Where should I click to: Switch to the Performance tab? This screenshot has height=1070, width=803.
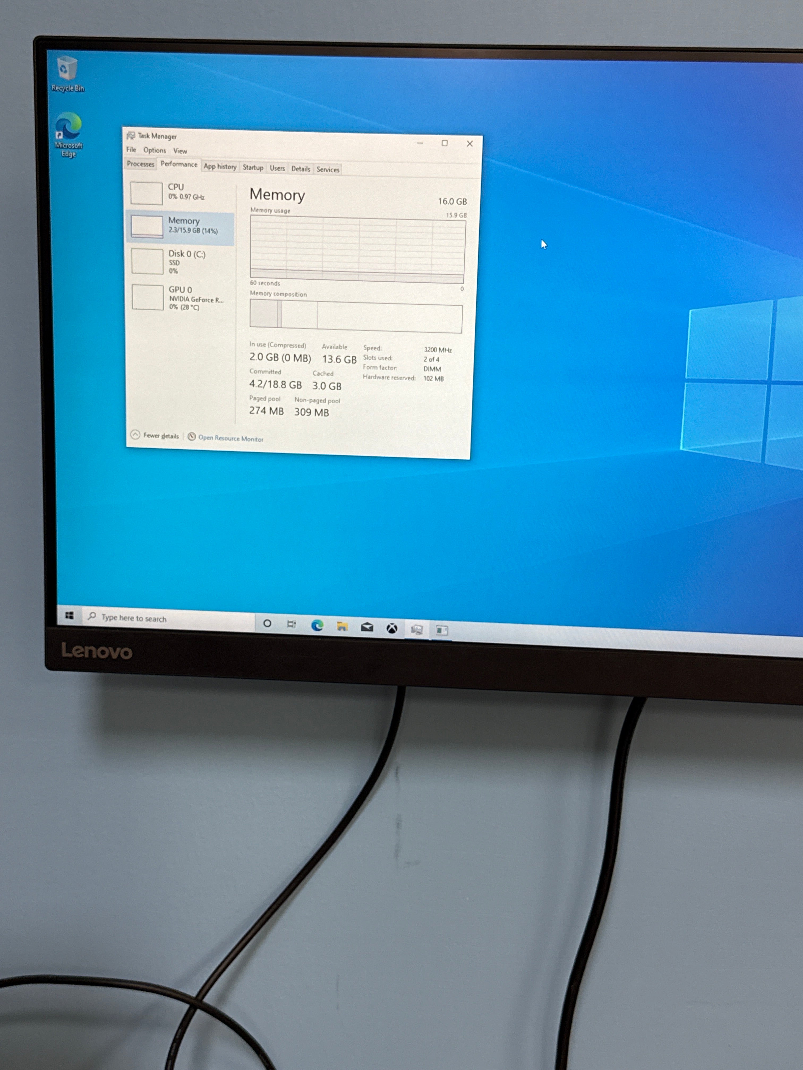pos(179,165)
